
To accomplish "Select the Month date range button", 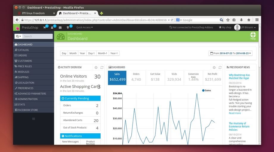I will (x=73, y=53).
